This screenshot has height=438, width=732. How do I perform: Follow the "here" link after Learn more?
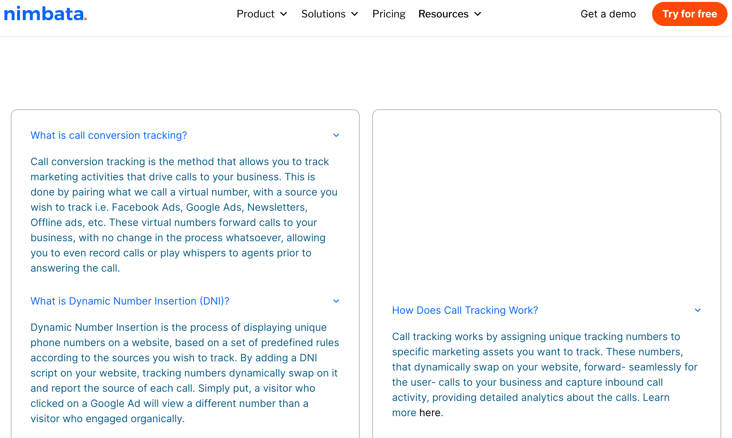pyautogui.click(x=430, y=413)
